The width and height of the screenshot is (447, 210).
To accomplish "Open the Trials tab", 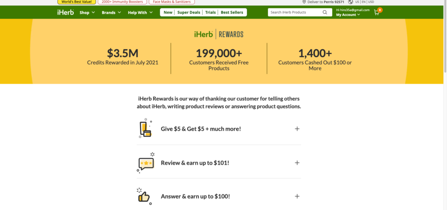I will [210, 12].
